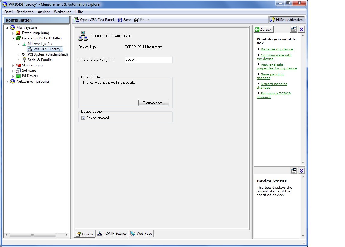Click the tree horizontal scrollbar thumb
The width and height of the screenshot is (345, 247).
coord(32,235)
